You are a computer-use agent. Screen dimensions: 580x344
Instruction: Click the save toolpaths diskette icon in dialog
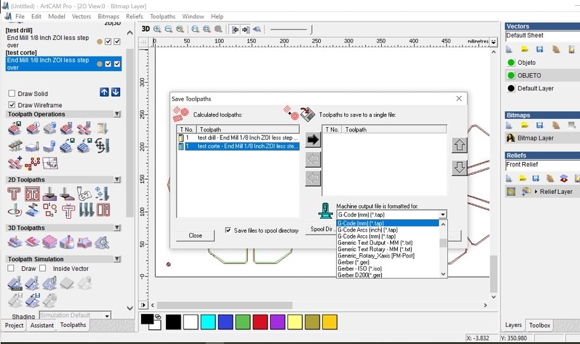(307, 114)
